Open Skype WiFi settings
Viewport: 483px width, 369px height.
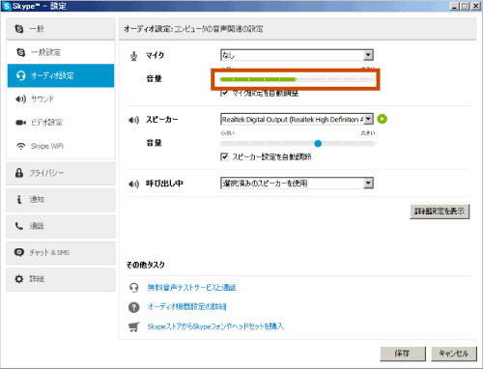click(61, 146)
